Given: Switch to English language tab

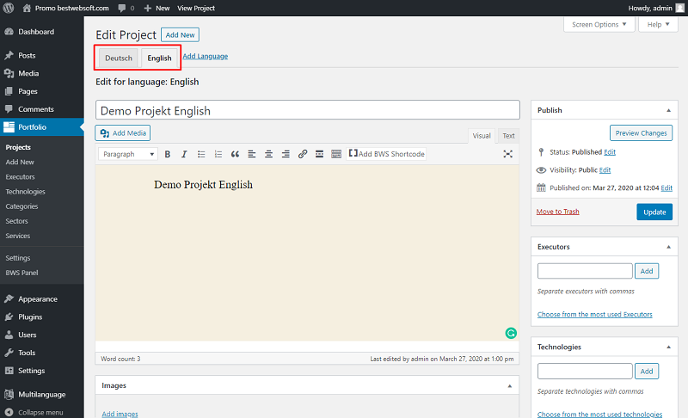Looking at the screenshot, I should click(x=159, y=58).
